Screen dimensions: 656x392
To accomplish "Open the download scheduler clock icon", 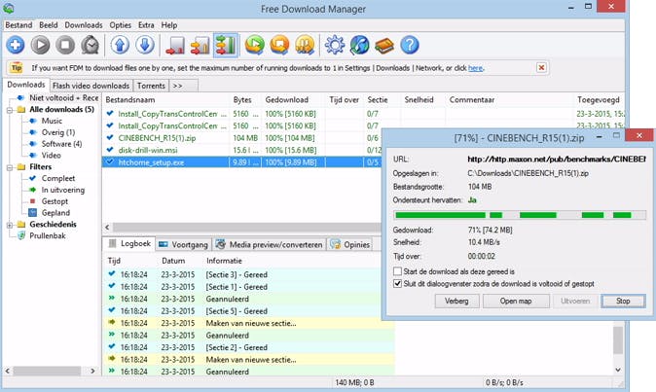I will [91, 45].
